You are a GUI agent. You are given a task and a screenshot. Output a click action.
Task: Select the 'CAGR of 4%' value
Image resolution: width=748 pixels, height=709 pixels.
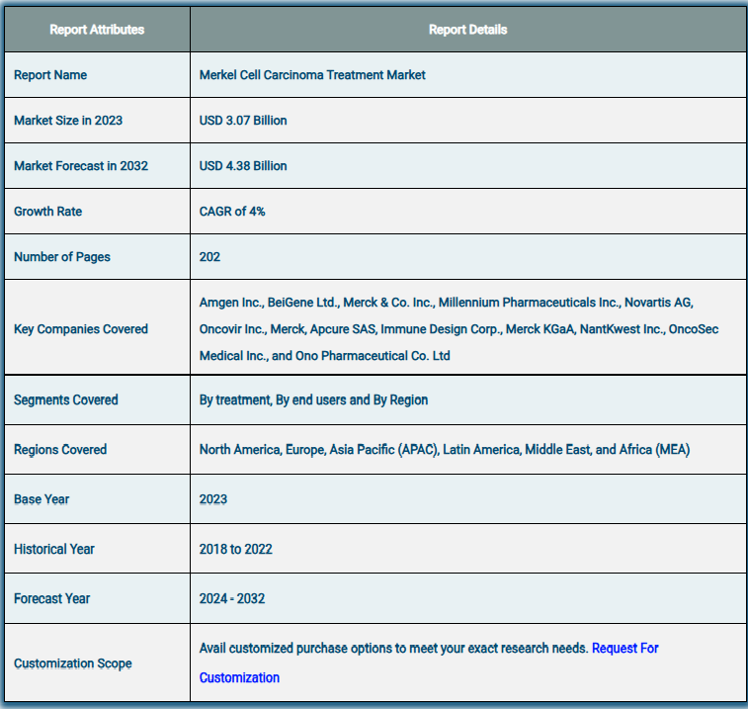[232, 211]
